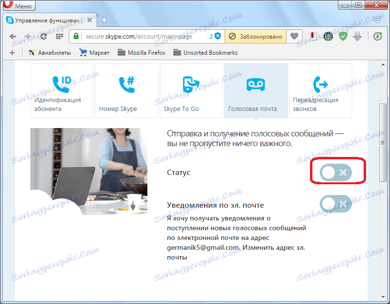Viewport: 390px width, 304px height.
Task: Click the green padlock security icon
Action: coord(76,36)
